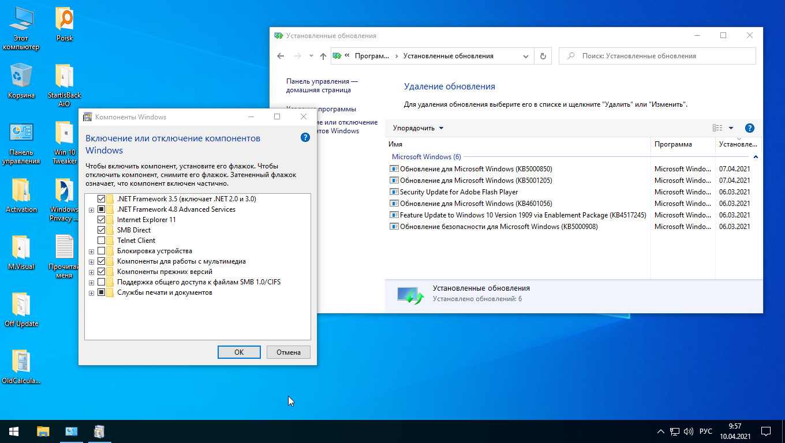Screen dimensions: 785x443
Task: Expand the Службы печати и документов tree node
Action: click(x=91, y=293)
